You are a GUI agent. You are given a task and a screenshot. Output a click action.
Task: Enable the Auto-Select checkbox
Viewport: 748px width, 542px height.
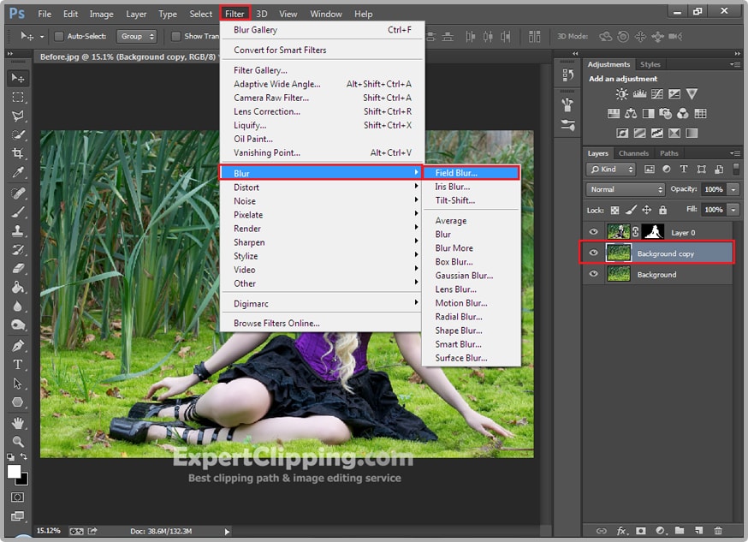[x=59, y=37]
